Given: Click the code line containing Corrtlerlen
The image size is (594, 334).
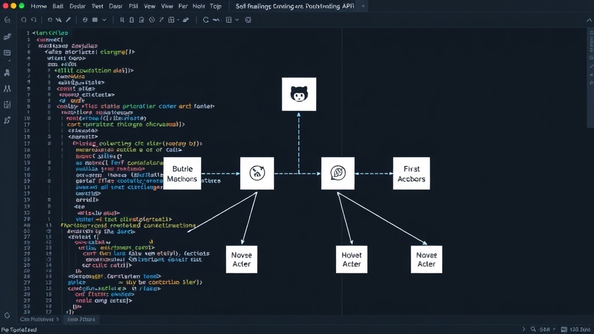Looking at the screenshot, I should coord(114,277).
